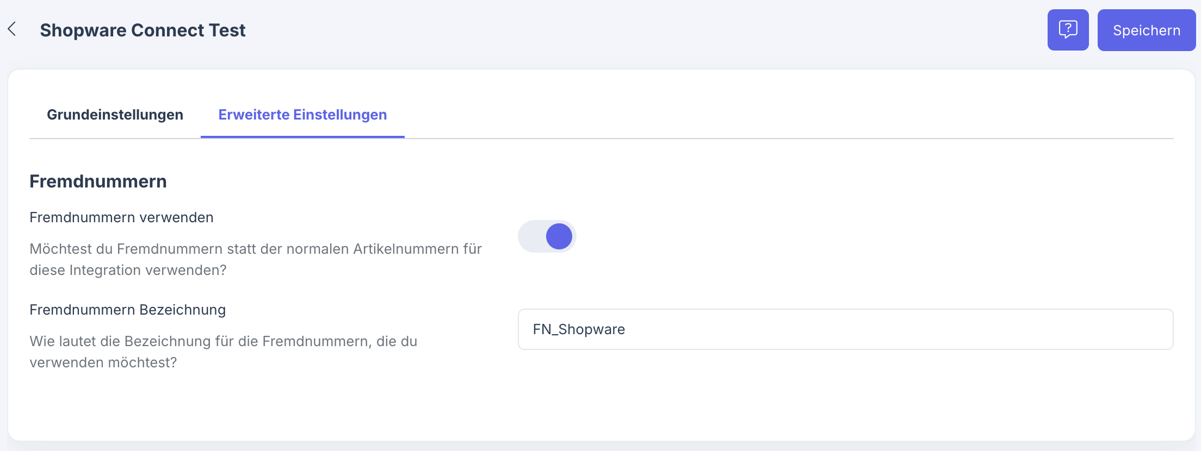Click the back arrow next to the title

[12, 29]
